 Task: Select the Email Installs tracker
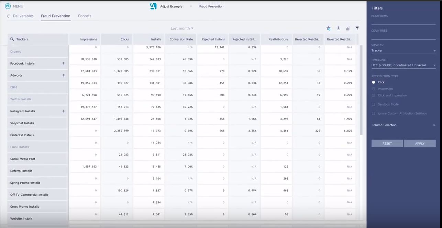click(x=37, y=147)
